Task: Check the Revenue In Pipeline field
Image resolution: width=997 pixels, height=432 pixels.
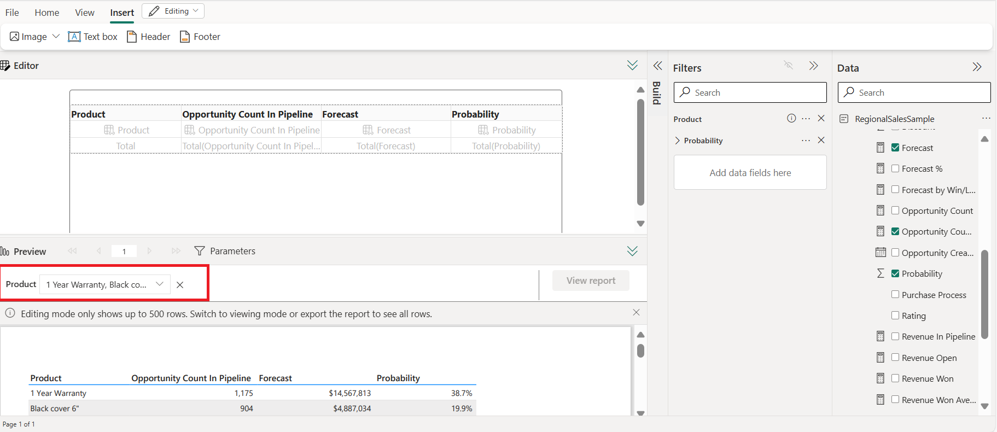Action: click(x=895, y=336)
